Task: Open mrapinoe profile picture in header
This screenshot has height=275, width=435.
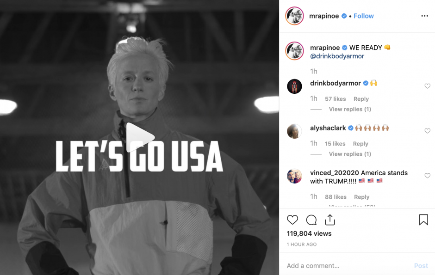Action: tap(294, 16)
